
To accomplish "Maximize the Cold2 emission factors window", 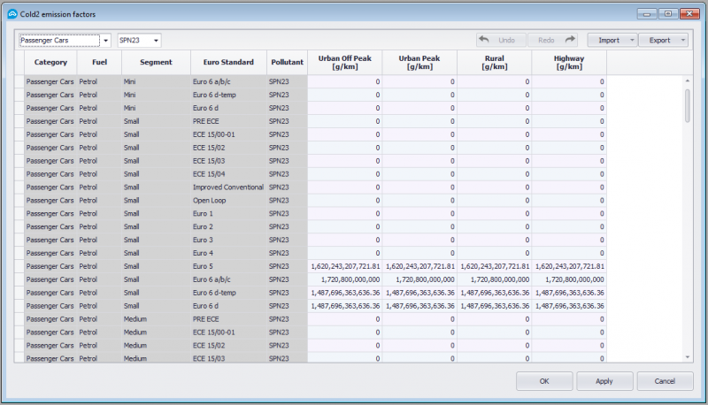I will (669, 12).
